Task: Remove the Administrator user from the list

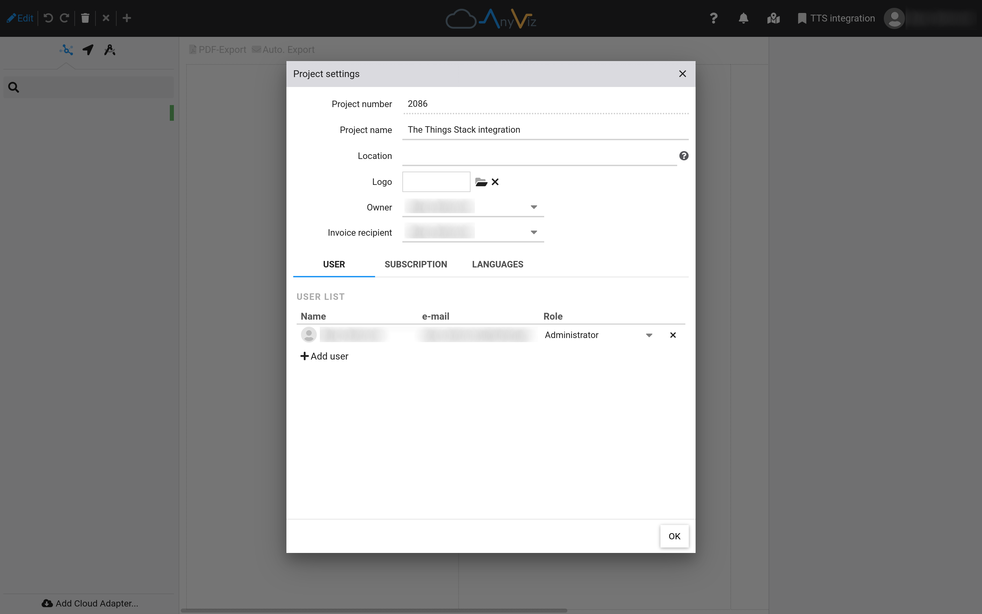Action: 672,335
